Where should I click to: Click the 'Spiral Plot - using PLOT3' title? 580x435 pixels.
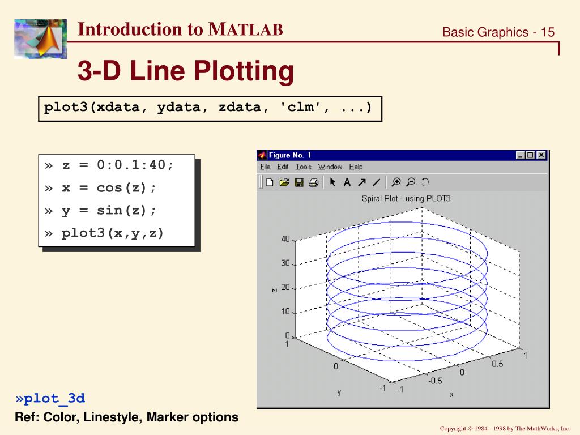point(406,199)
